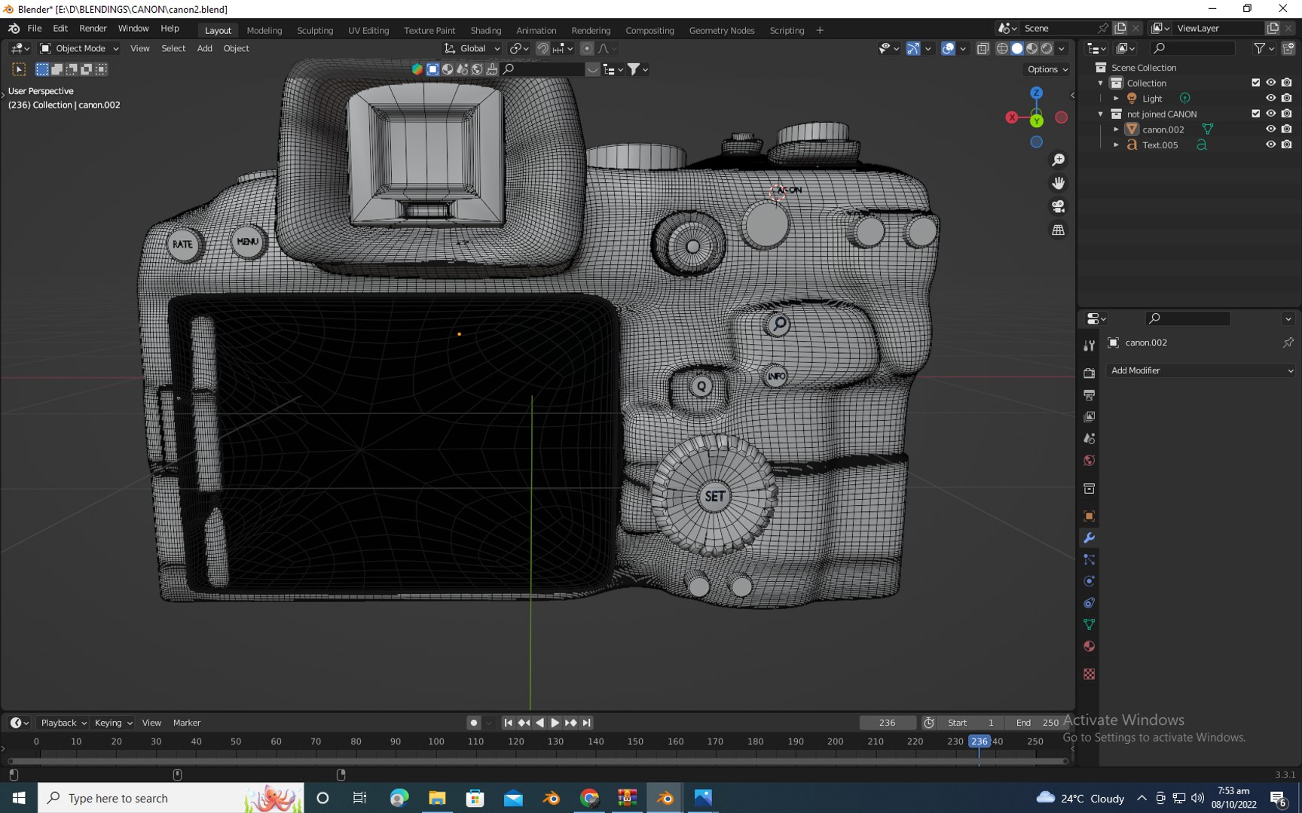Open viewport shading options dropdown arrow
The image size is (1302, 813).
[1062, 48]
